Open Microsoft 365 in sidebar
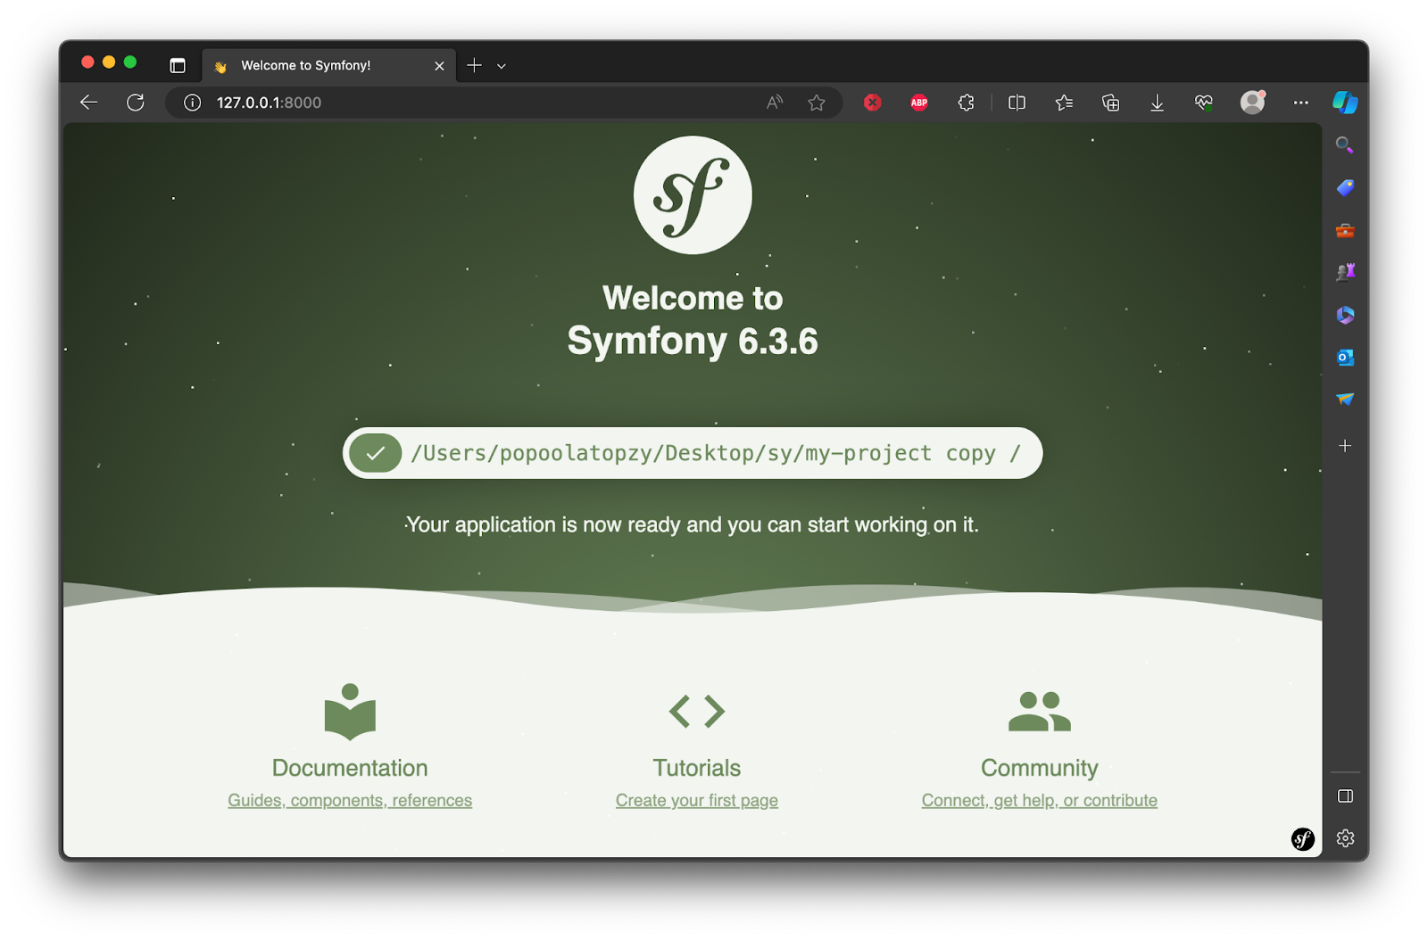 pos(1345,315)
